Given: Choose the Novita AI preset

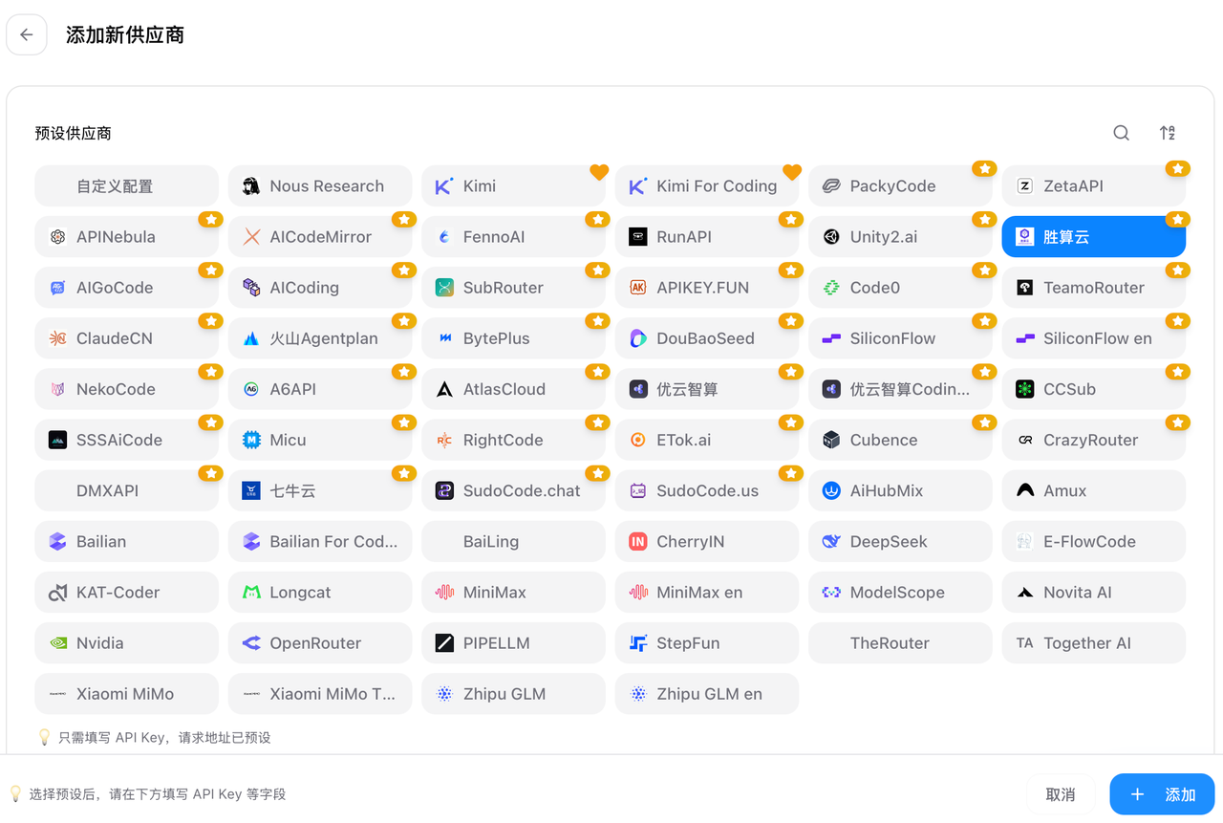Looking at the screenshot, I should (1094, 593).
